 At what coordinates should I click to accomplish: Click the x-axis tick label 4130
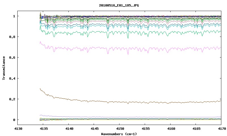click(x=18, y=128)
